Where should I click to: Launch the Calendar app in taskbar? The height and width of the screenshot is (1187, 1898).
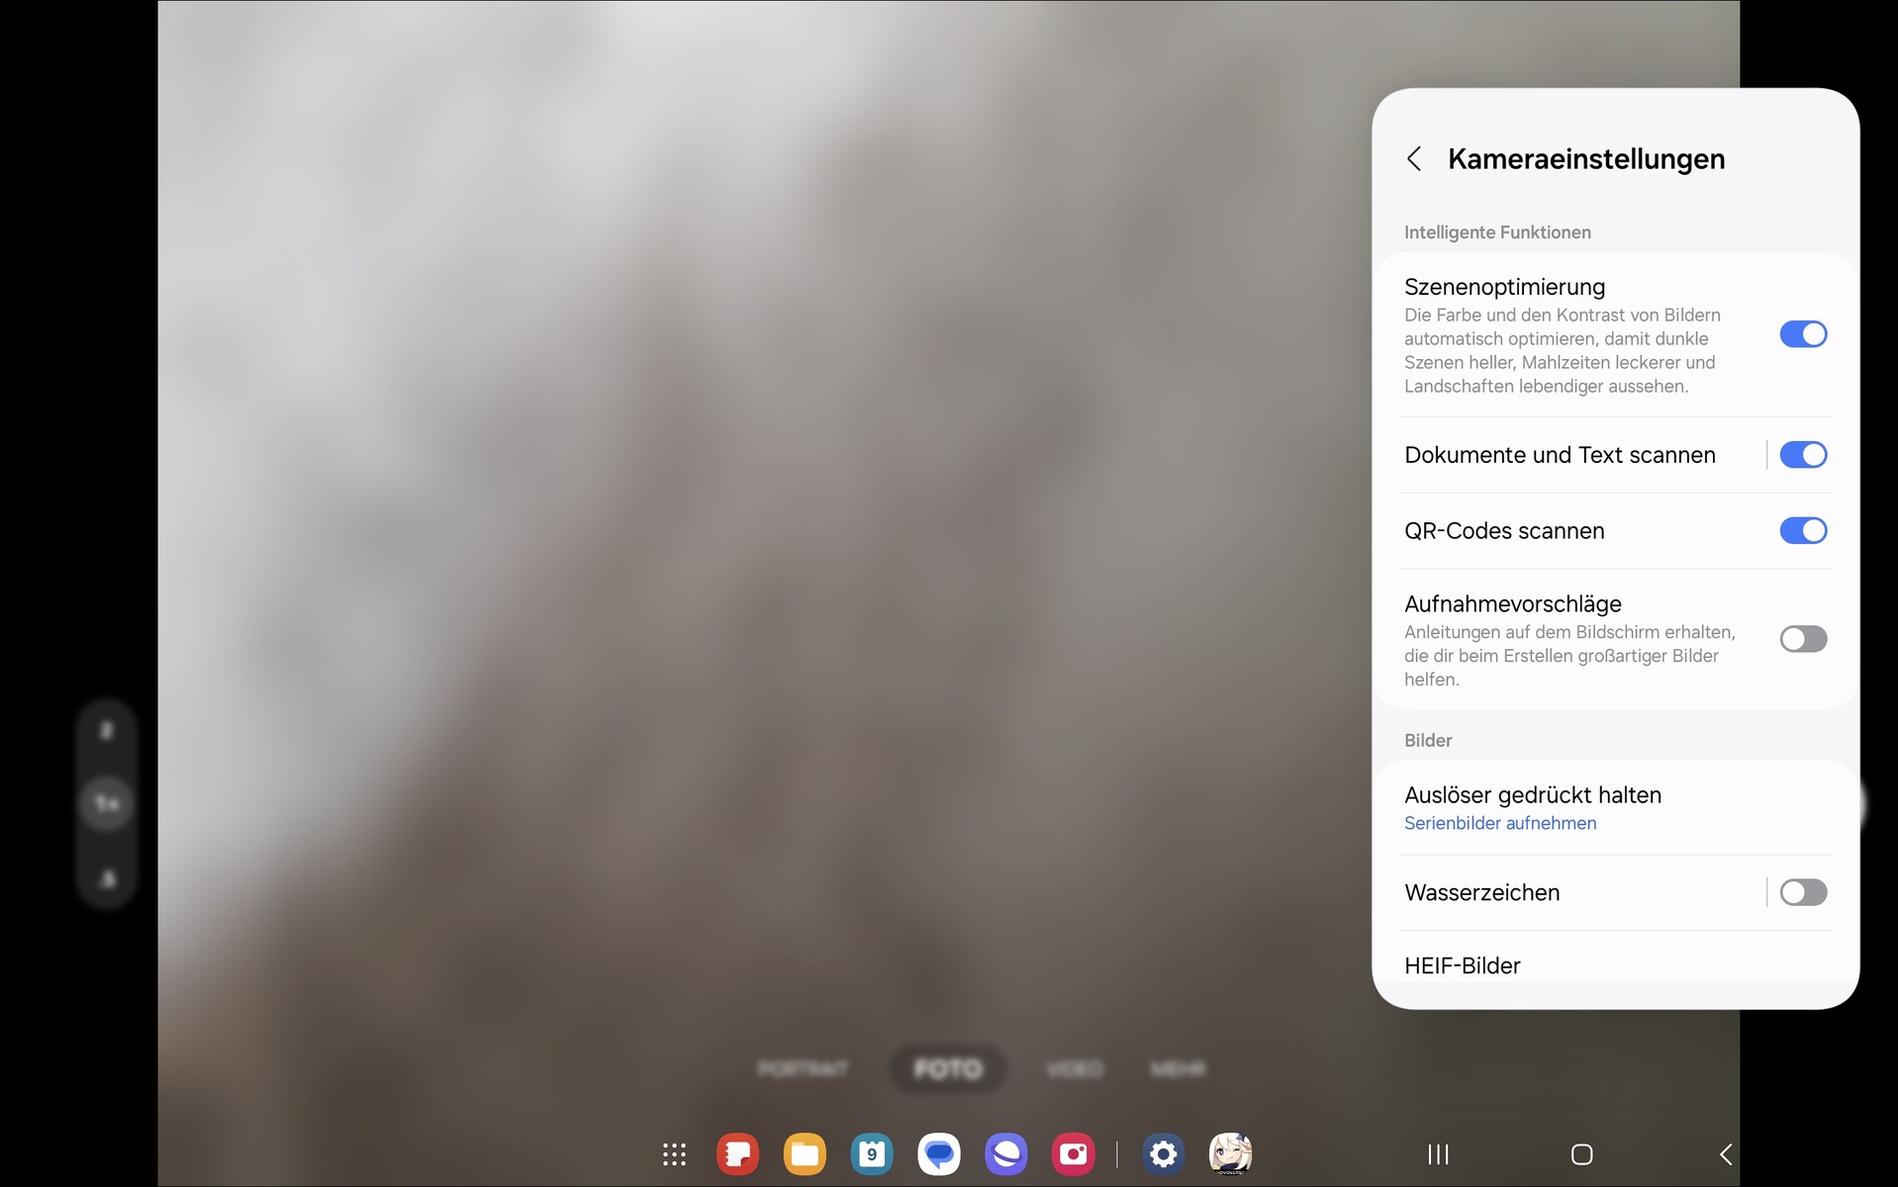[x=872, y=1154]
